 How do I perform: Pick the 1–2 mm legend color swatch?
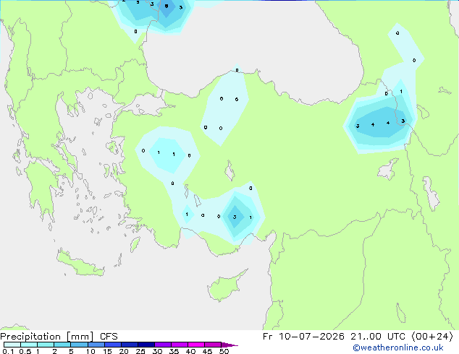pyautogui.click(x=46, y=345)
